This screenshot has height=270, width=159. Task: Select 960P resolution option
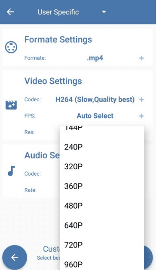[x=102, y=263]
